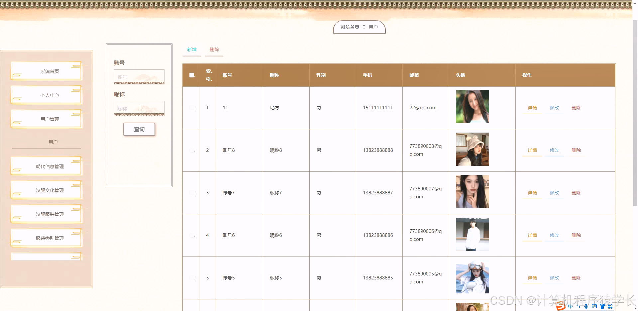The width and height of the screenshot is (638, 311).
Task: Open Sogou skin shirt icon
Action: (602, 306)
